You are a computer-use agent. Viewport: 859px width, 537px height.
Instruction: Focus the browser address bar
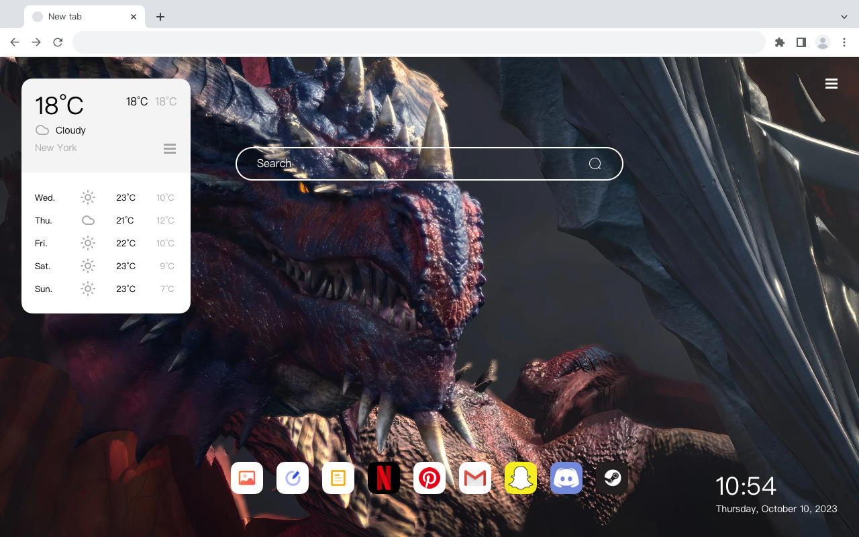(419, 42)
